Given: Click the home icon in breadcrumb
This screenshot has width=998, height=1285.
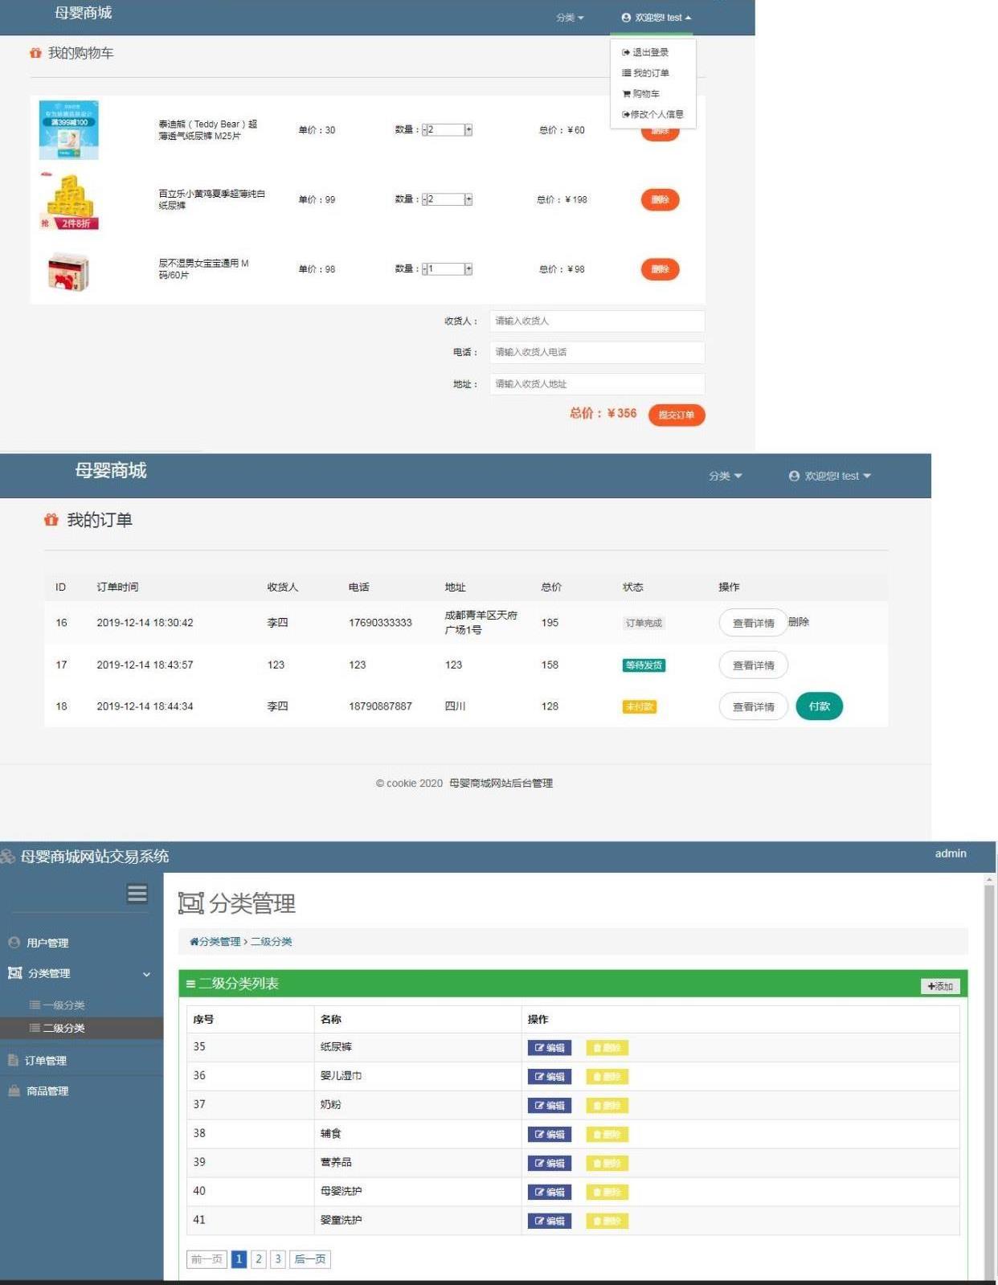Looking at the screenshot, I should (x=194, y=942).
